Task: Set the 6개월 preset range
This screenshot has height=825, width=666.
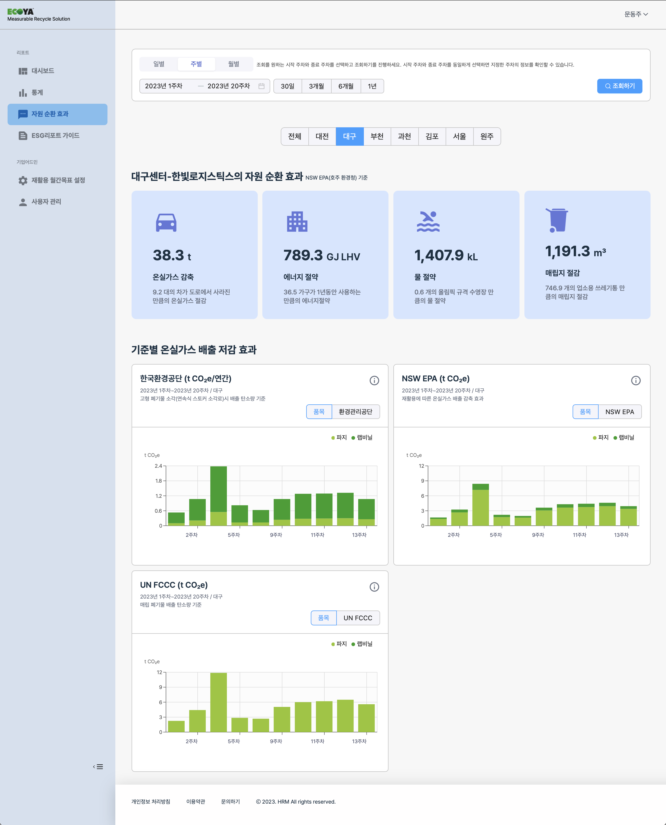Action: pyautogui.click(x=346, y=86)
